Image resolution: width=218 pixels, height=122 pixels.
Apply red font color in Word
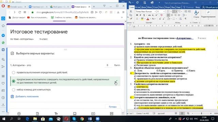(x=148, y=19)
